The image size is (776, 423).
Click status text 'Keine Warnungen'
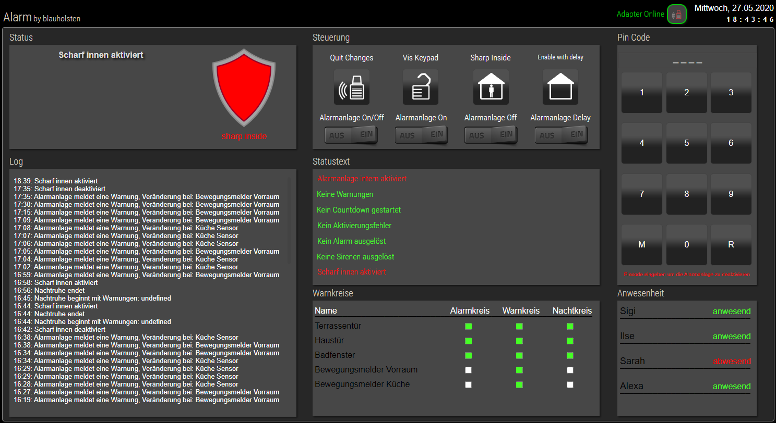[x=345, y=194]
